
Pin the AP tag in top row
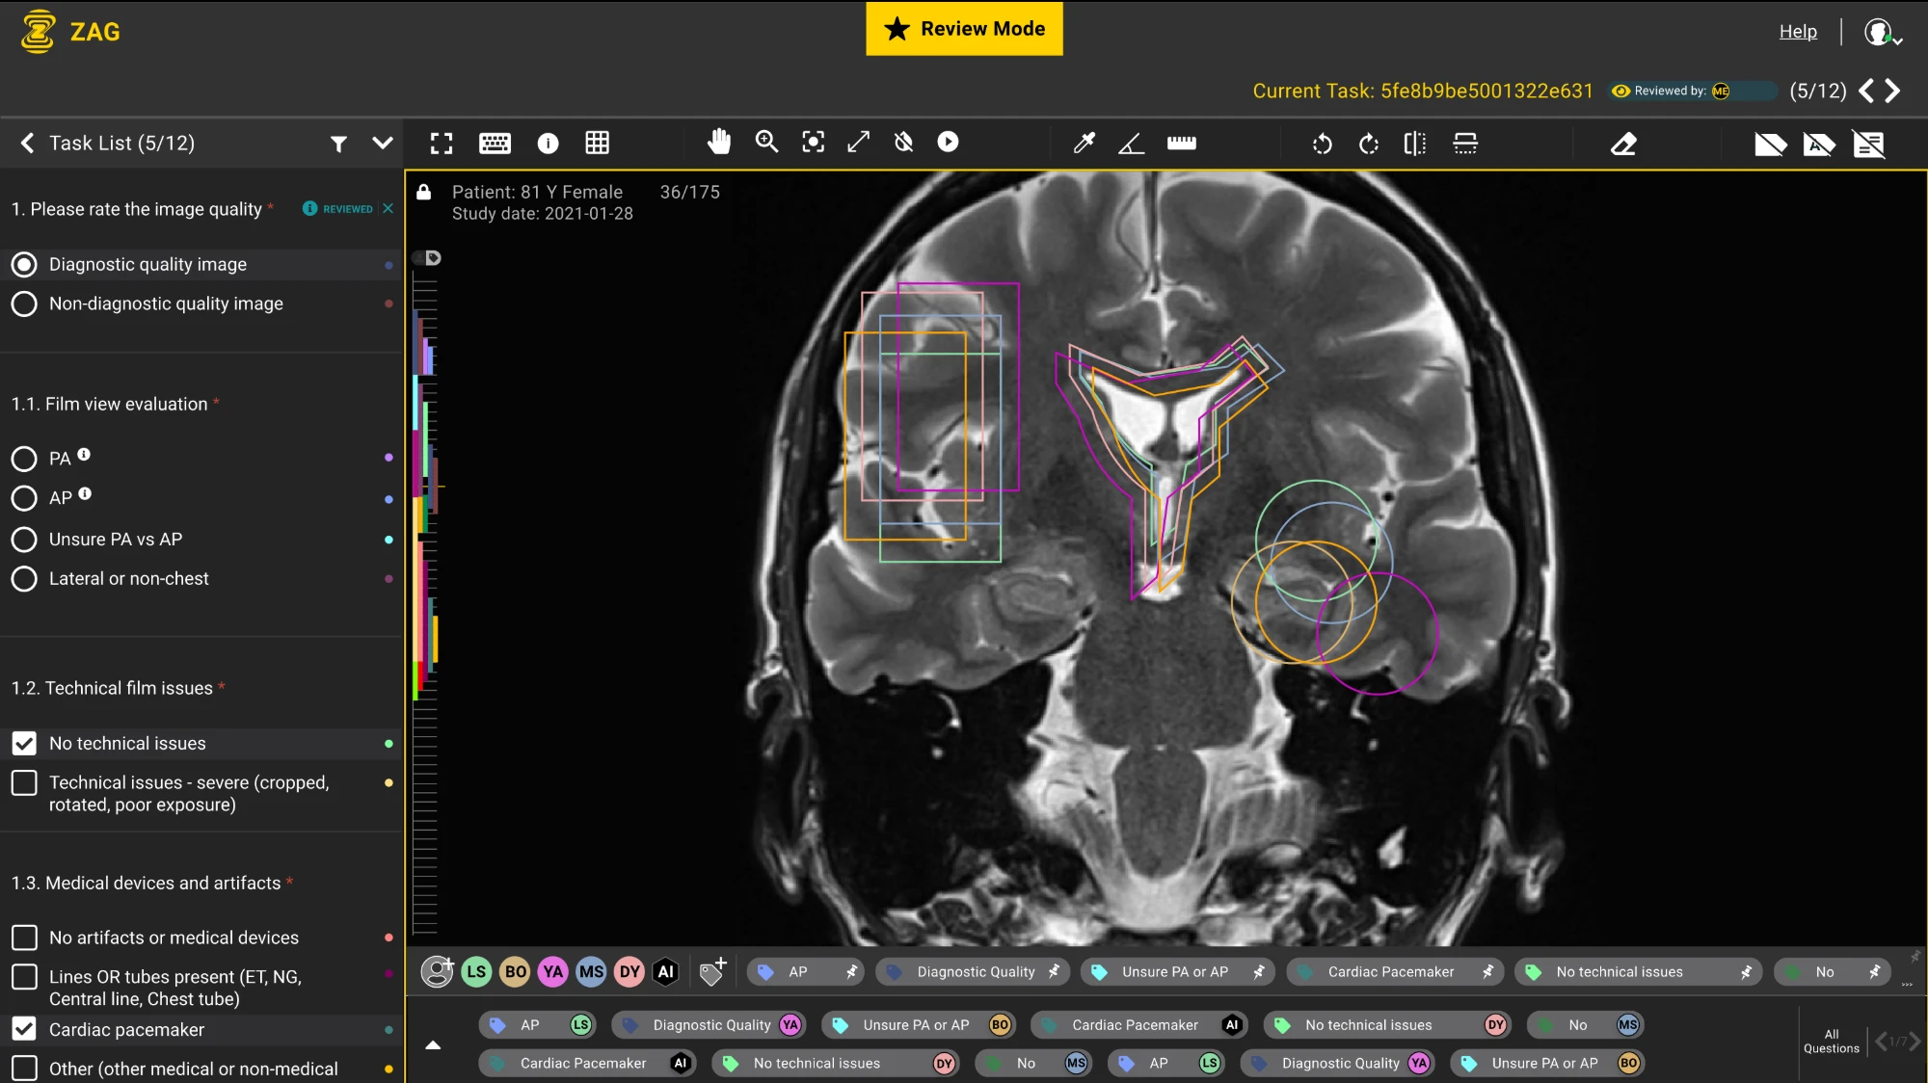[x=851, y=972]
